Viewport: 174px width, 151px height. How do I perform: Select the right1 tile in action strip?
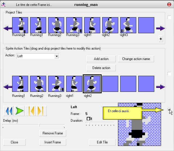(74, 84)
